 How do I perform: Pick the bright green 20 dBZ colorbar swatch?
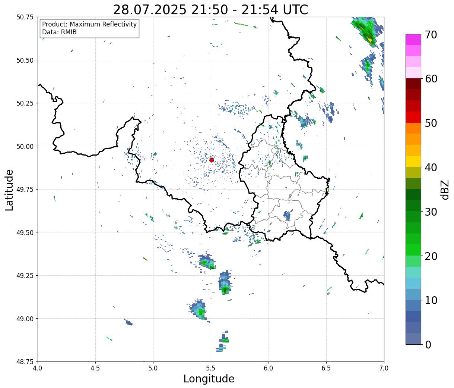point(413,250)
